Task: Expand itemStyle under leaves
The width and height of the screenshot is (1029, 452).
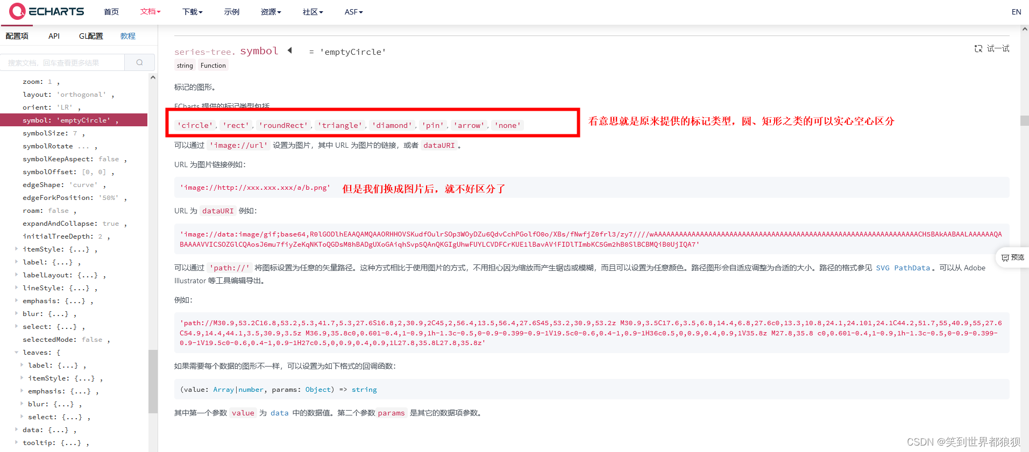Action: [x=22, y=378]
